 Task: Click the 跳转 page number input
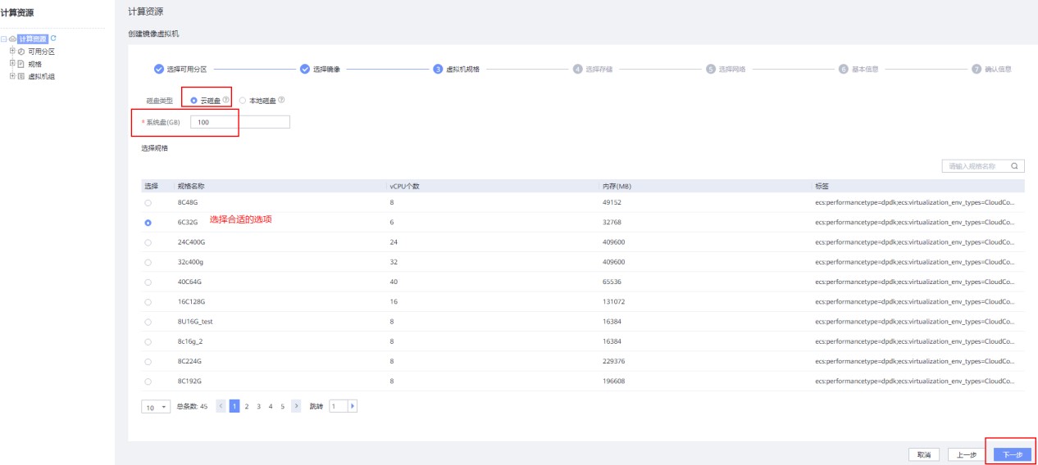point(339,406)
